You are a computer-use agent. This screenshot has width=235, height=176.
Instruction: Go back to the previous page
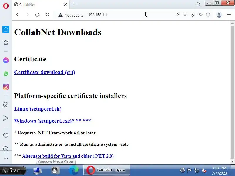tap(18, 15)
